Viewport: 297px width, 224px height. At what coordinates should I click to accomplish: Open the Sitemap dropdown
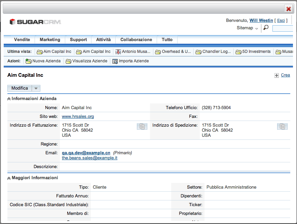[247, 28]
